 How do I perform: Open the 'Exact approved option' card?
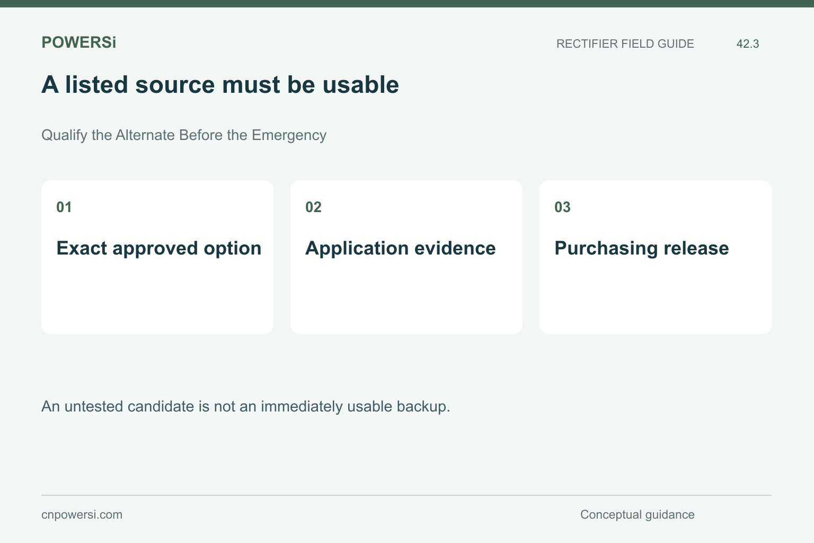coord(157,257)
